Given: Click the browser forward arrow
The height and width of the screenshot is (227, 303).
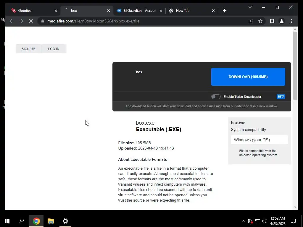Looking at the screenshot, I should coord(21,21).
